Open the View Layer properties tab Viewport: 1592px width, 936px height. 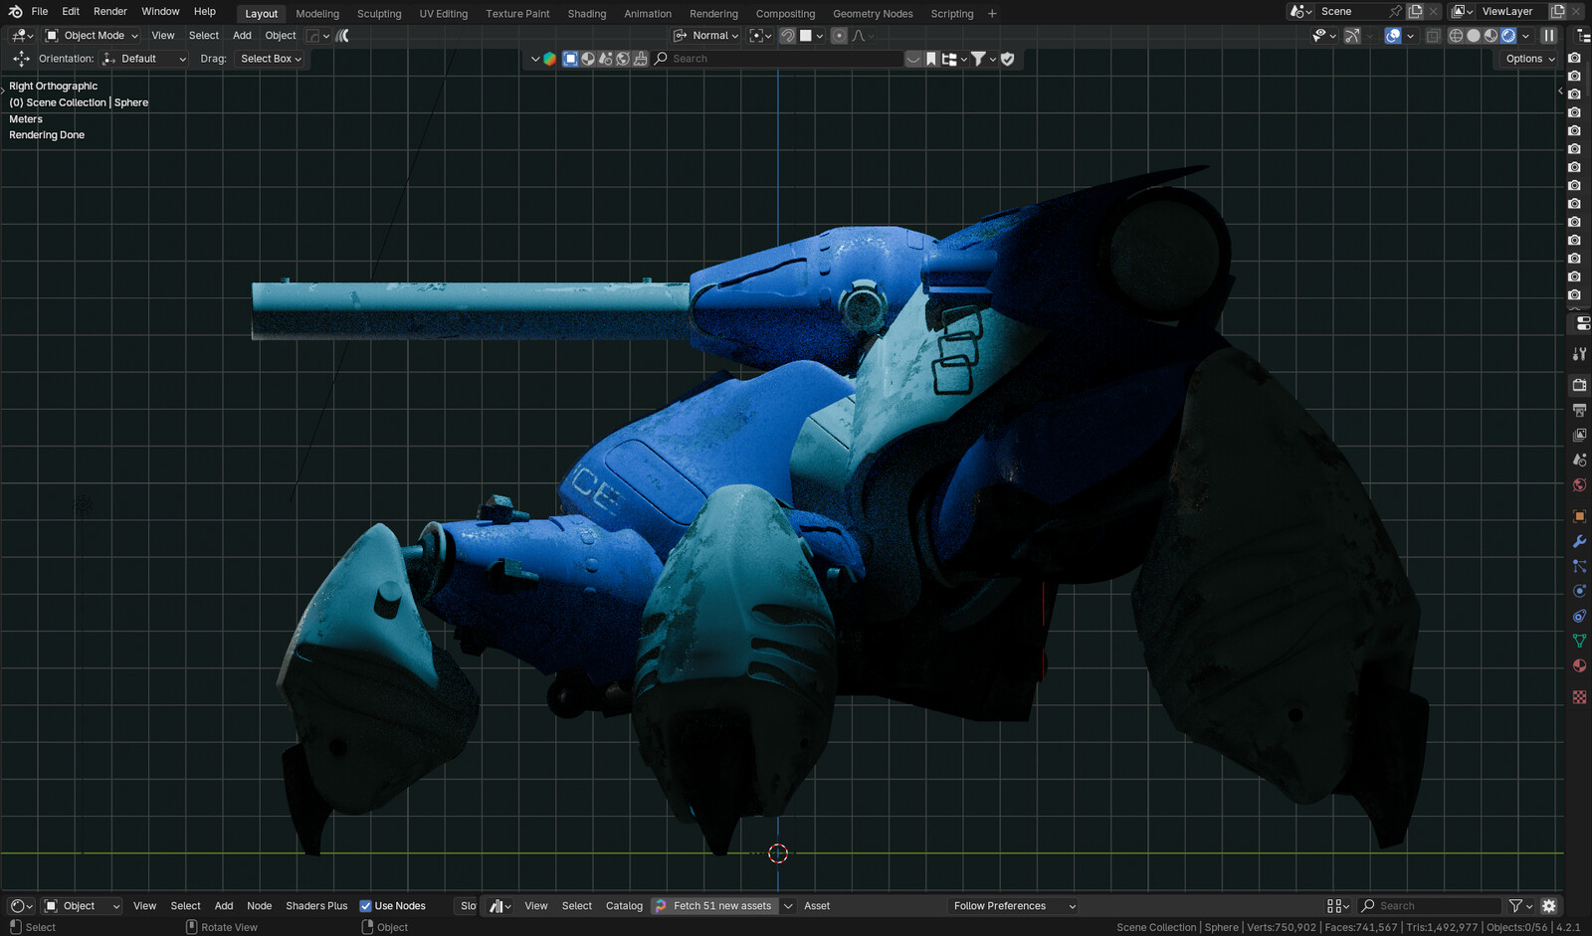tap(1579, 435)
